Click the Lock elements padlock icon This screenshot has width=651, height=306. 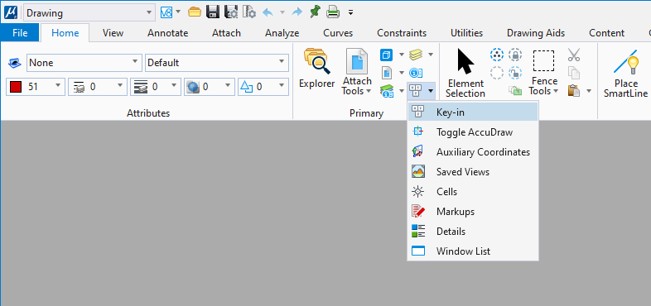pos(515,55)
